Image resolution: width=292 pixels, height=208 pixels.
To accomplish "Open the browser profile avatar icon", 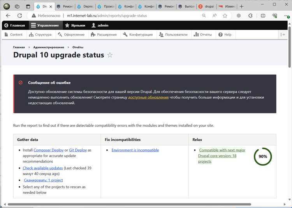I will pos(7,6).
